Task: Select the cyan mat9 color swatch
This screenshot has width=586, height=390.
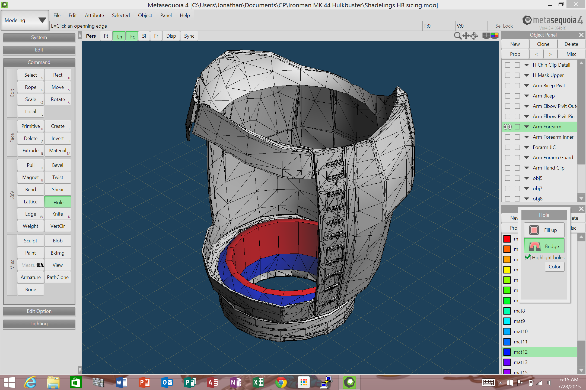Action: [507, 321]
